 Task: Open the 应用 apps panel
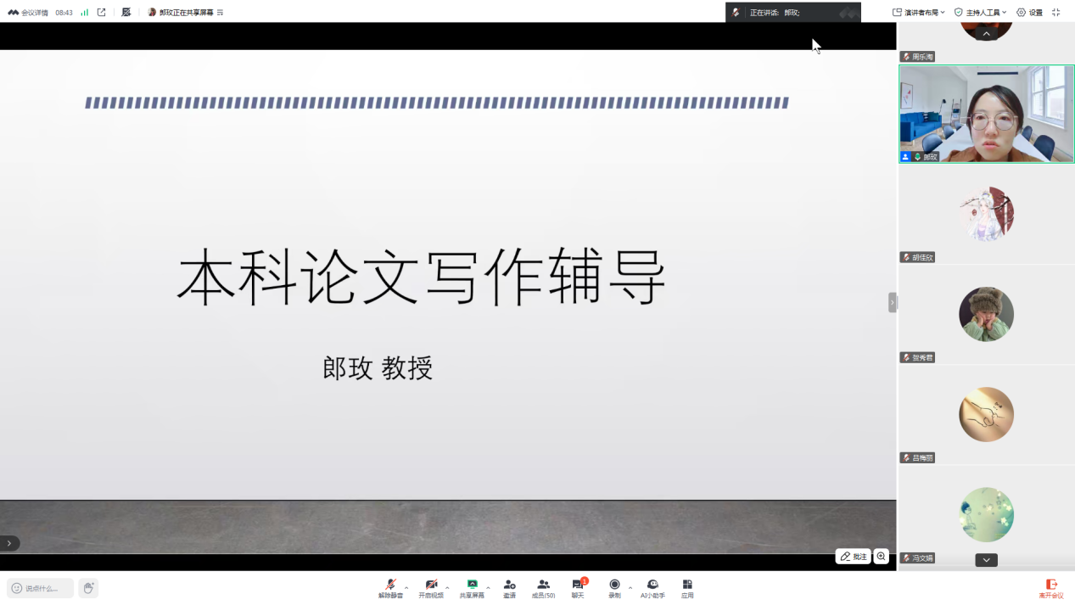(x=687, y=588)
